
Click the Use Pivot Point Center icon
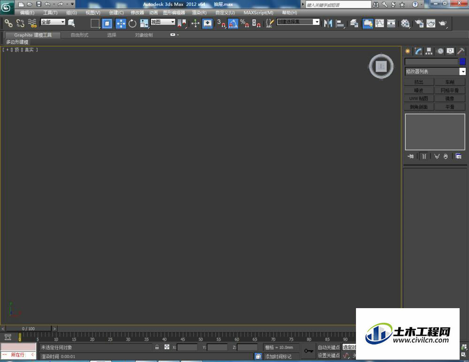[182, 23]
